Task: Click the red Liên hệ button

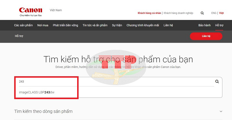Action: click(206, 36)
